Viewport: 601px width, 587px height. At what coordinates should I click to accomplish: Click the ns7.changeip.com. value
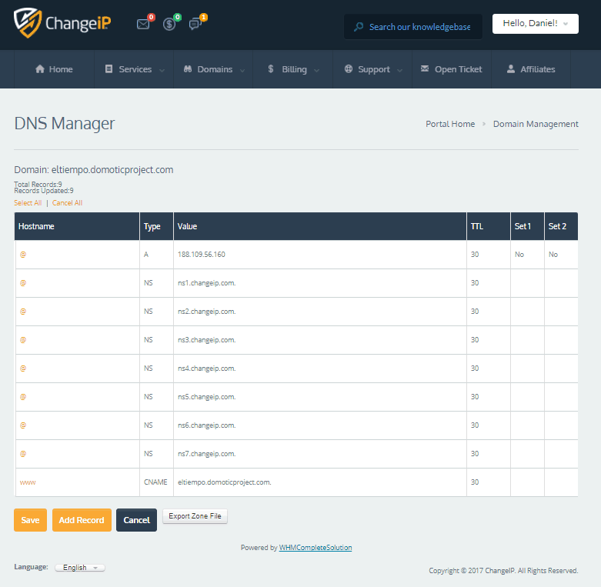coord(206,454)
